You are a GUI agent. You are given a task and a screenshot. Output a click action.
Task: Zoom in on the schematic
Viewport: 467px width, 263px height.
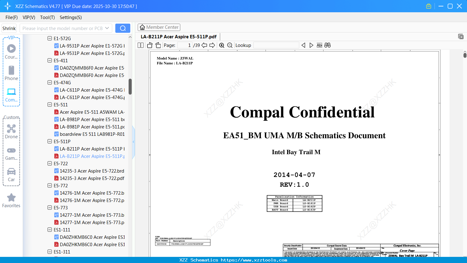[222, 45]
